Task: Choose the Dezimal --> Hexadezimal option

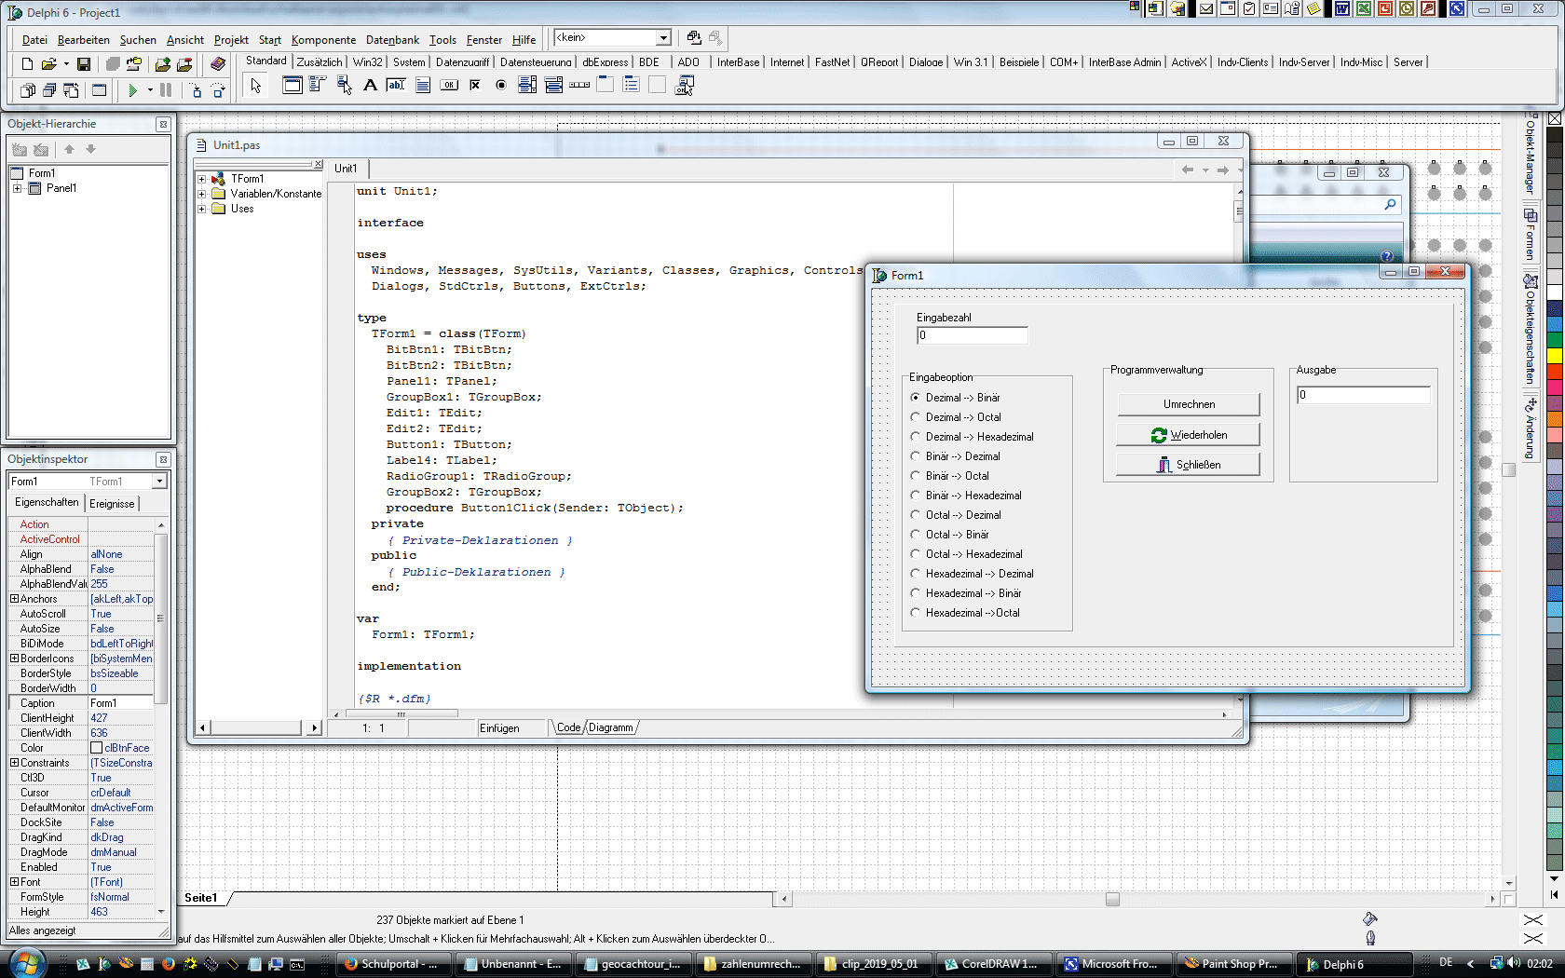Action: tap(972, 437)
